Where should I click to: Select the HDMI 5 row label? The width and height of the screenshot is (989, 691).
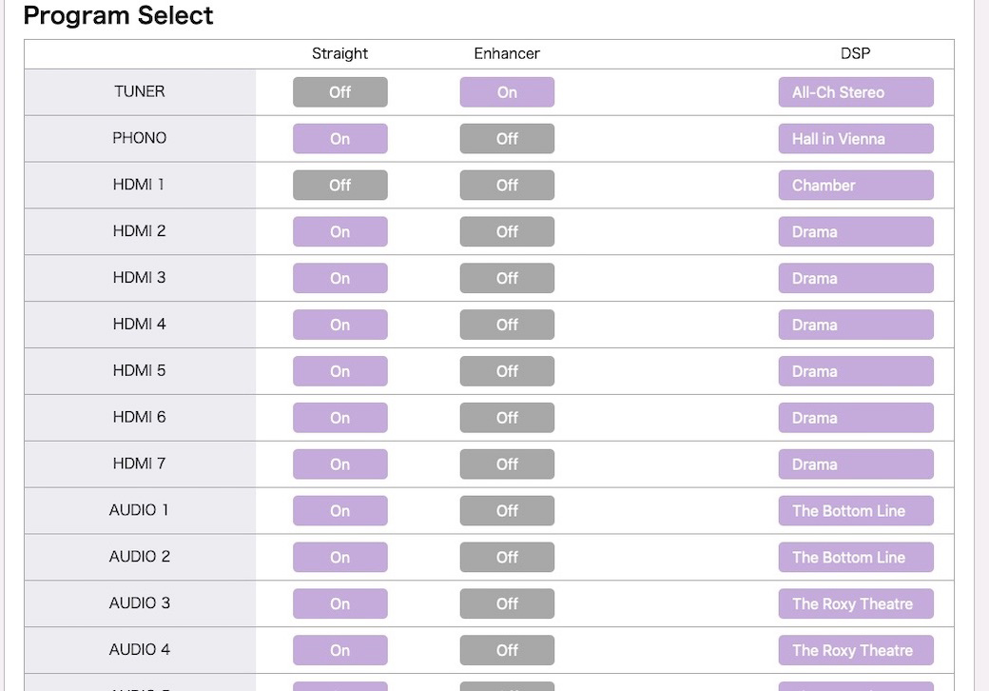click(140, 370)
